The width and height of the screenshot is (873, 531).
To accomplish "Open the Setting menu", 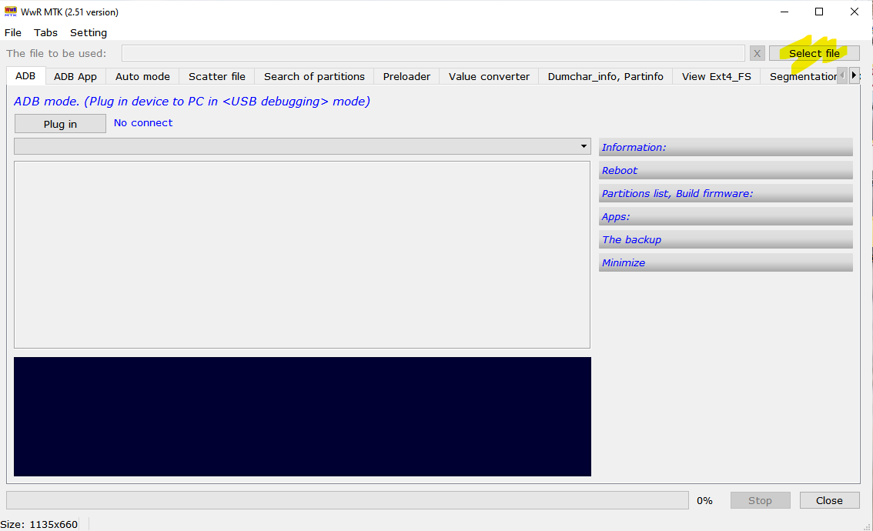I will 89,32.
